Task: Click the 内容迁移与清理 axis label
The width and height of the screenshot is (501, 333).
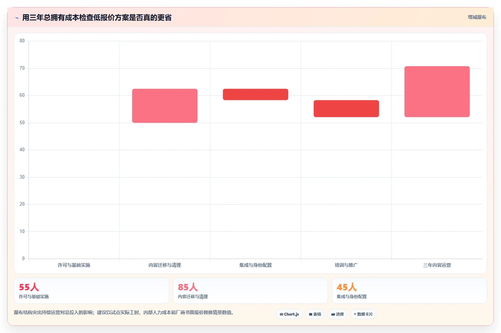Action: pos(165,265)
